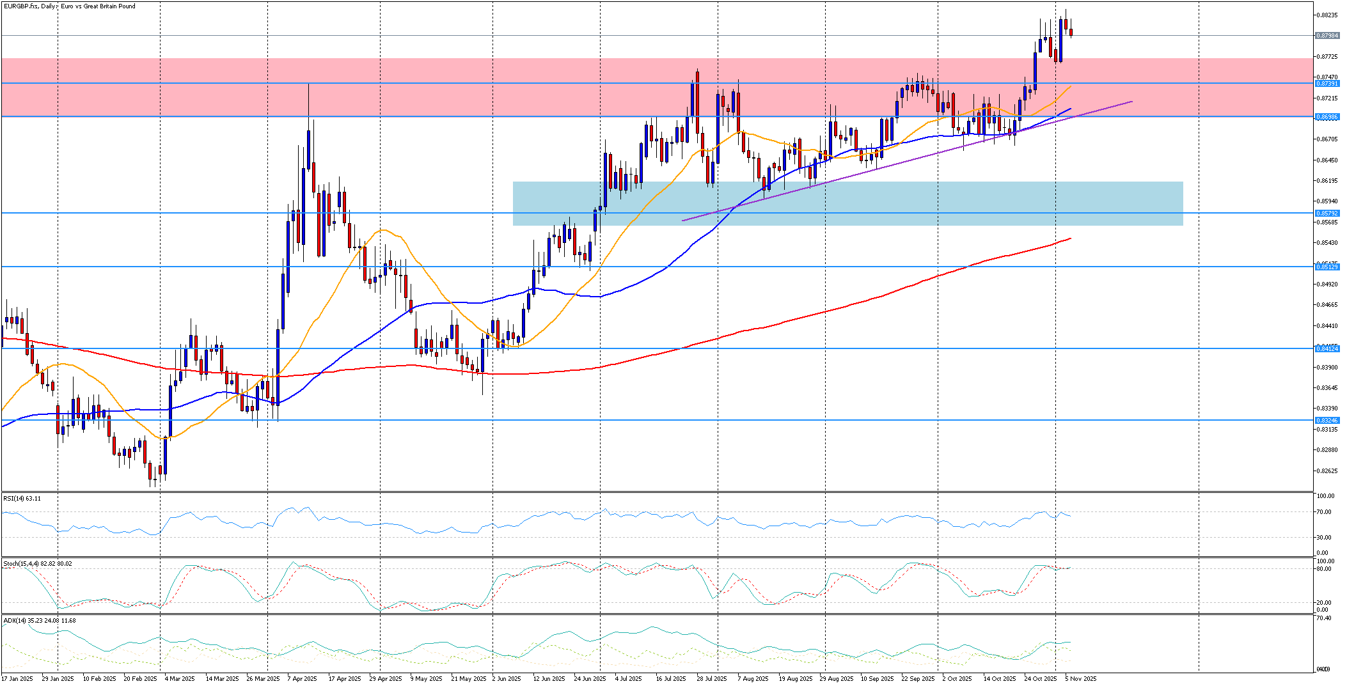
Task: Click the 17 Apr 2025 date label
Action: coord(345,679)
